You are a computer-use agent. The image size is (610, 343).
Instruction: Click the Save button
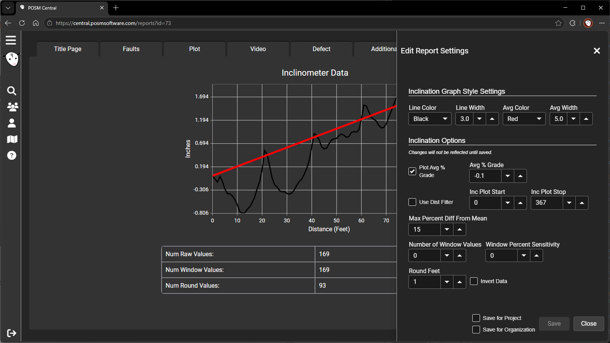point(554,324)
